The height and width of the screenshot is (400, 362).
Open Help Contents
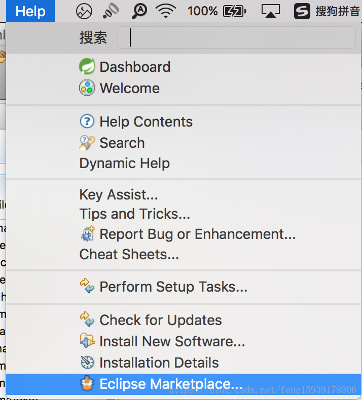(184, 122)
